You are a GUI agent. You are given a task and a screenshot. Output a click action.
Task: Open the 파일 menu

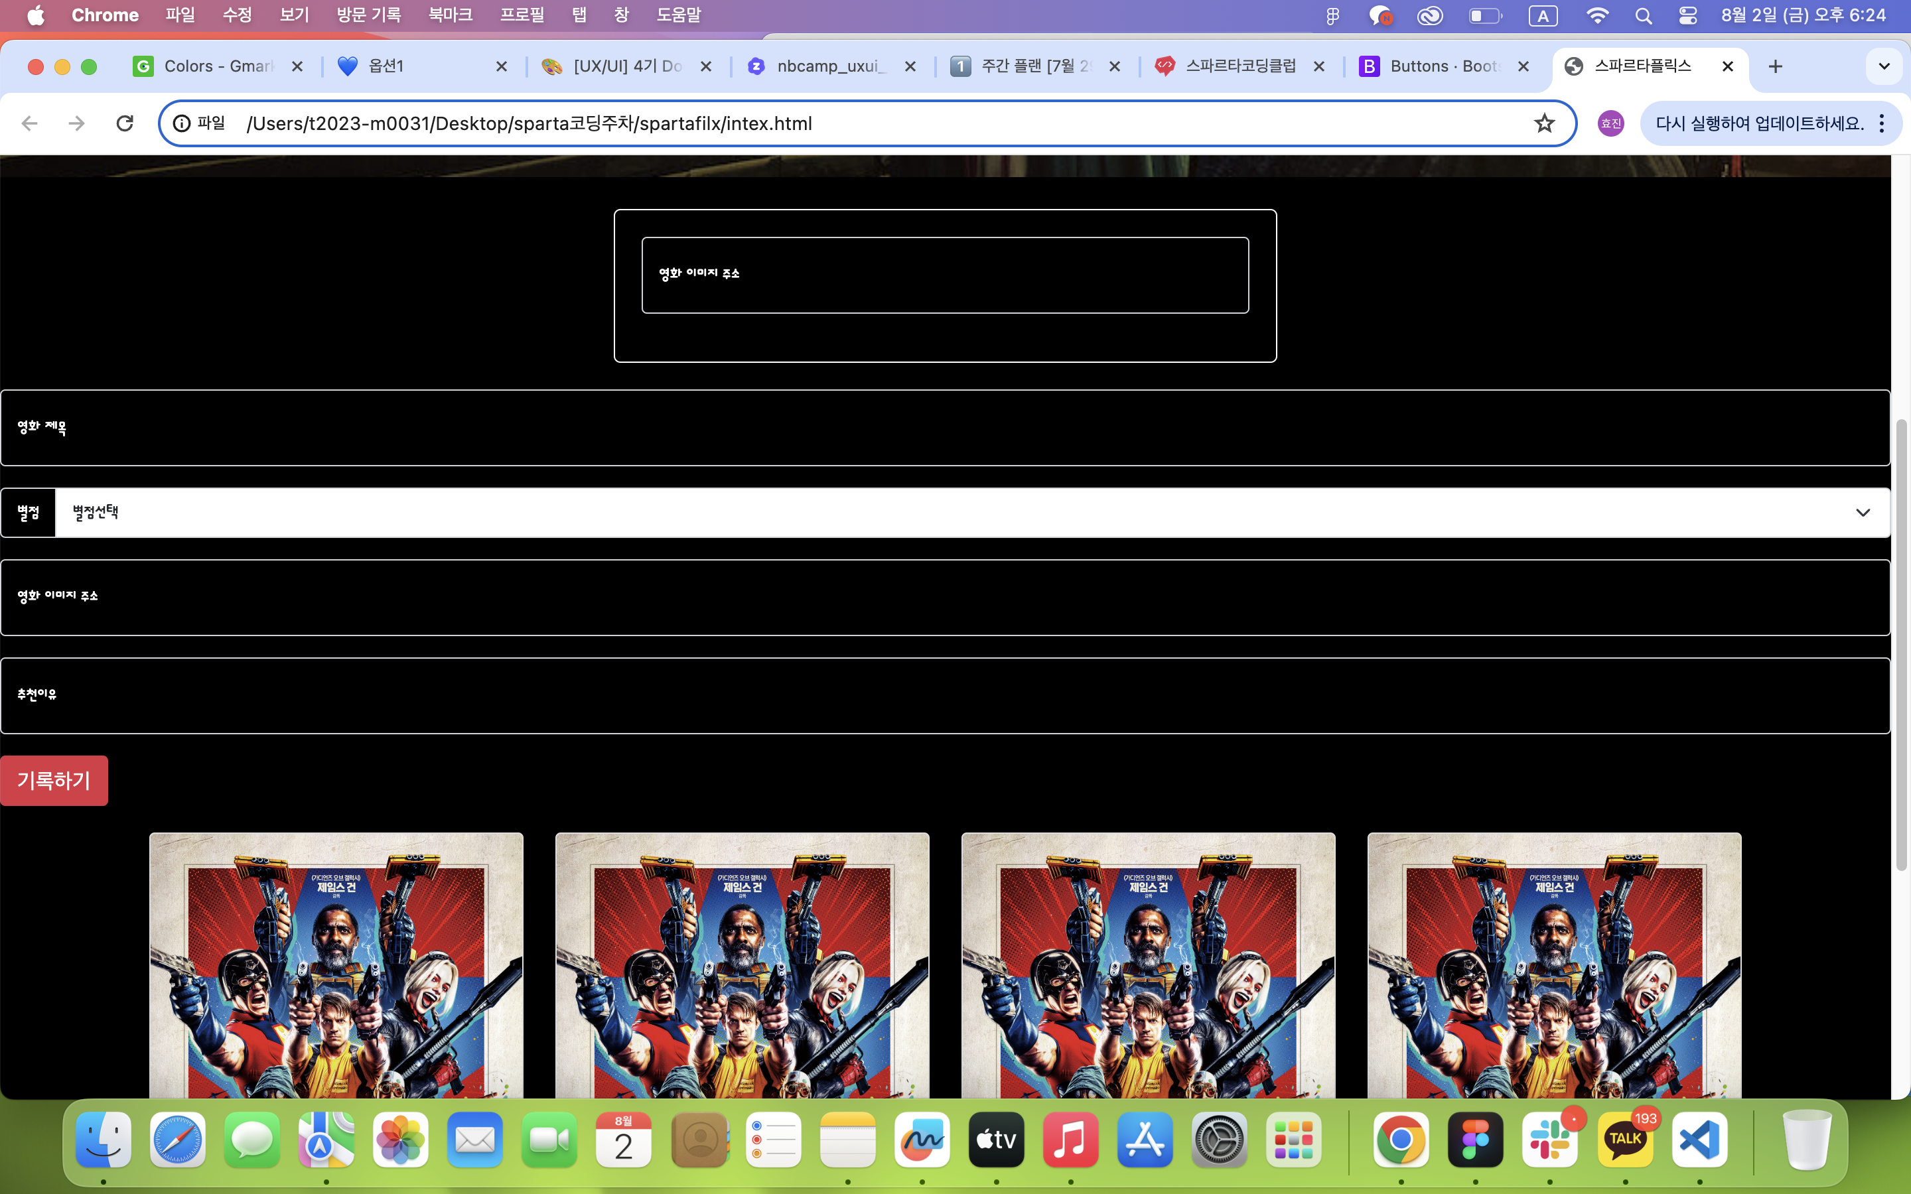tap(180, 16)
